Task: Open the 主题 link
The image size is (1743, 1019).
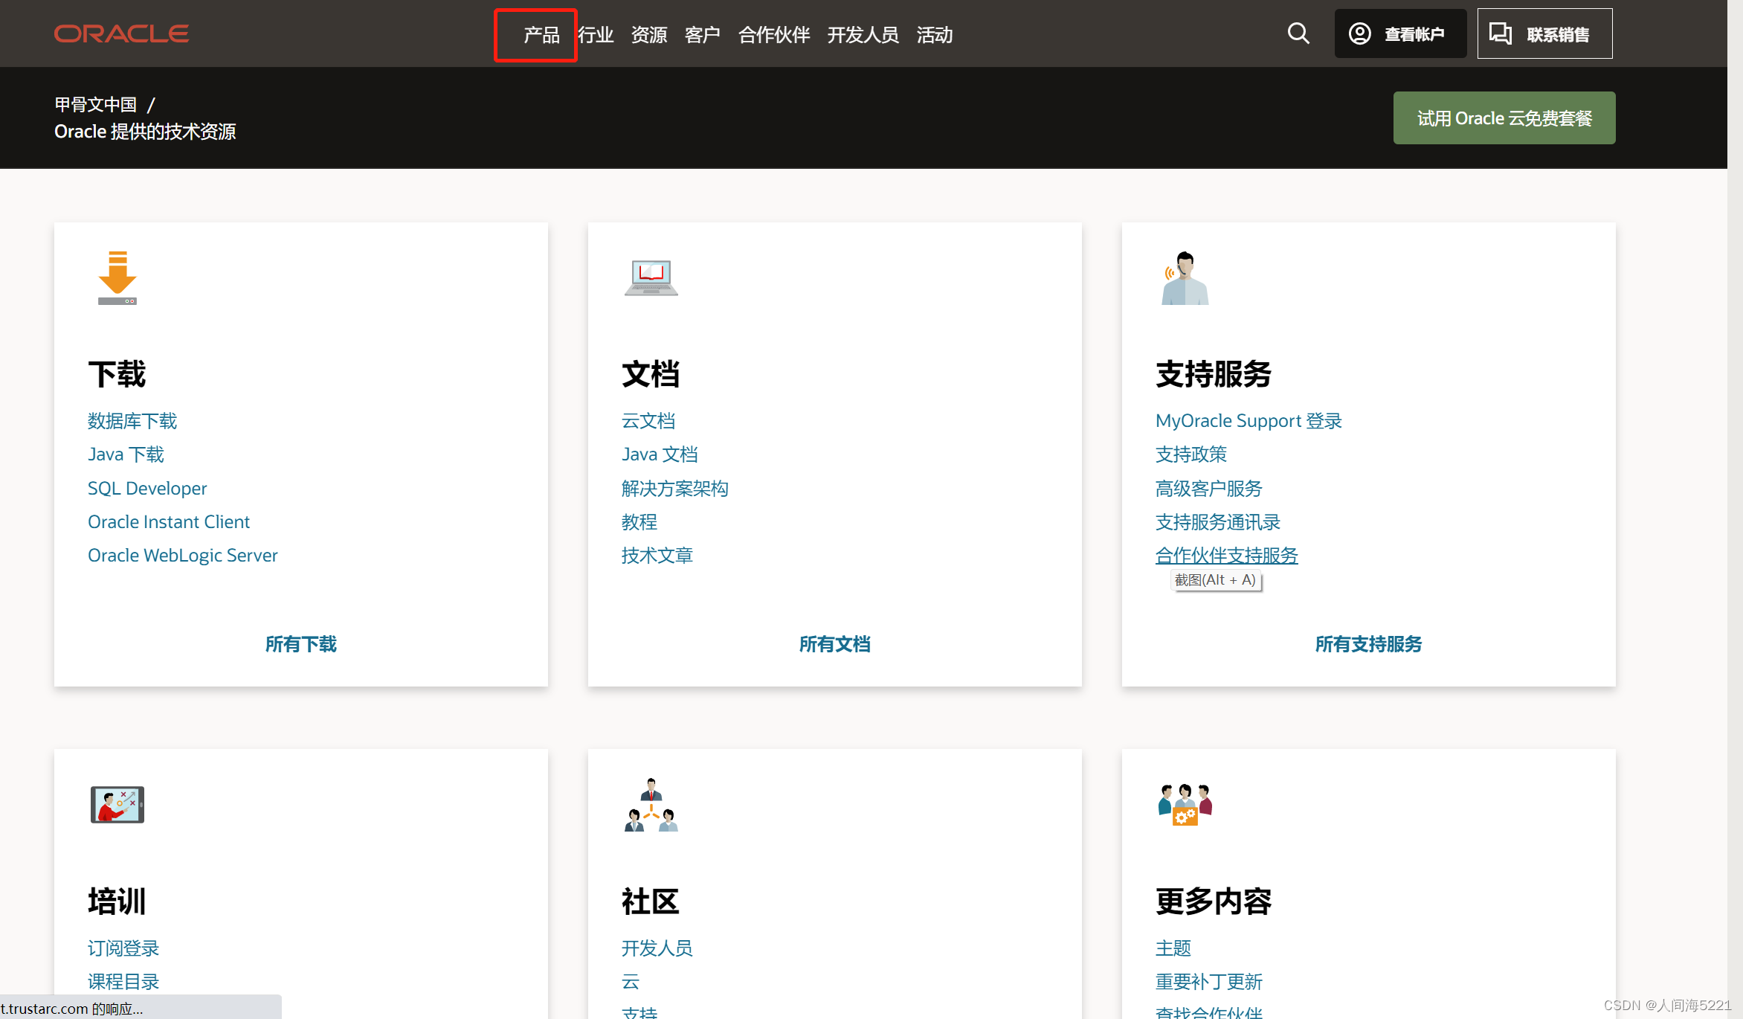Action: click(1173, 948)
